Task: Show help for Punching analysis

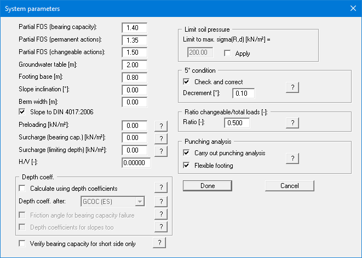Action: (292, 159)
